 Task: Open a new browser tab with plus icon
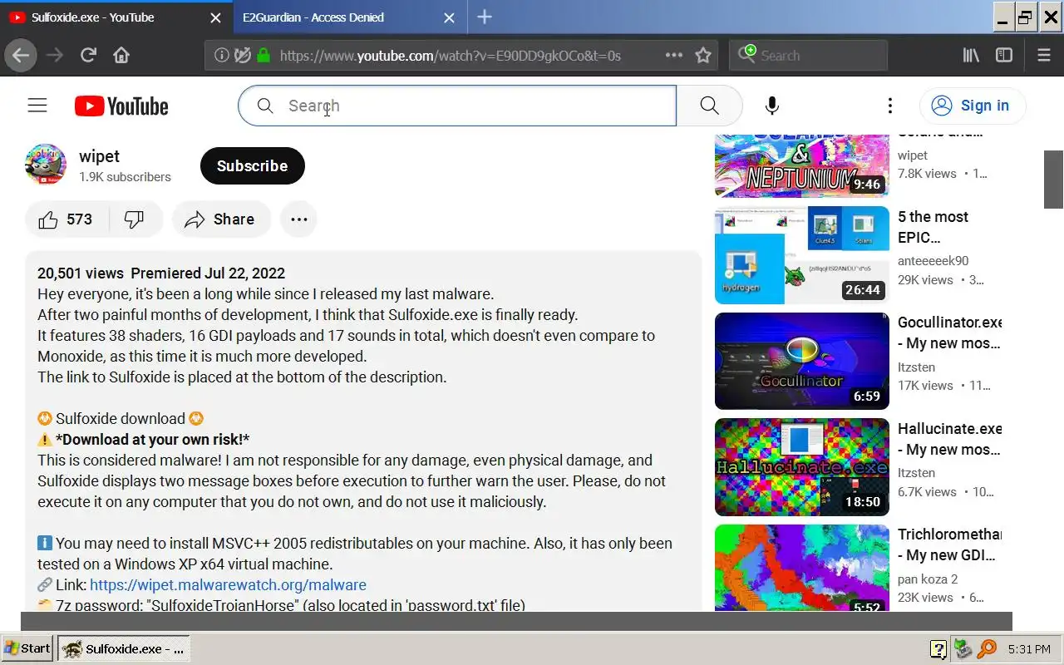coord(485,17)
